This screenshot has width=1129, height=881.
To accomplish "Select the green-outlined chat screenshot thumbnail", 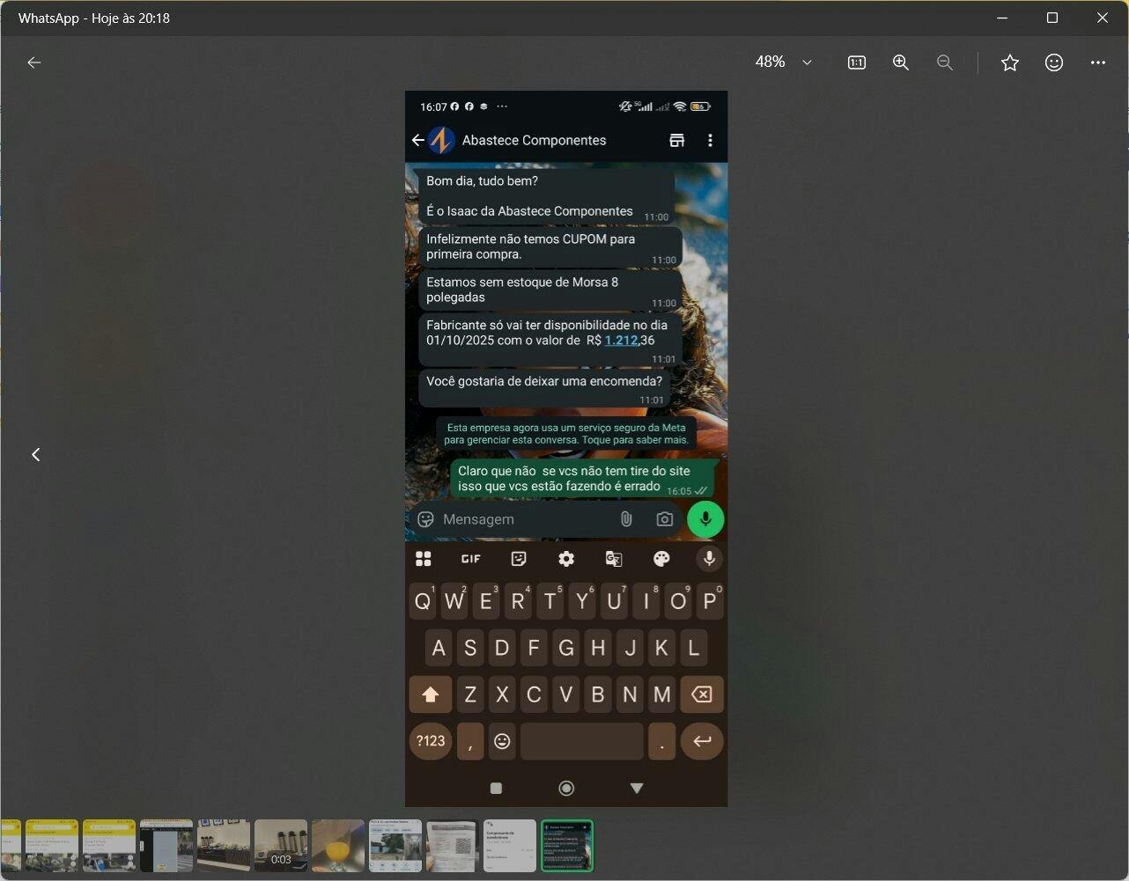I will pyautogui.click(x=567, y=846).
